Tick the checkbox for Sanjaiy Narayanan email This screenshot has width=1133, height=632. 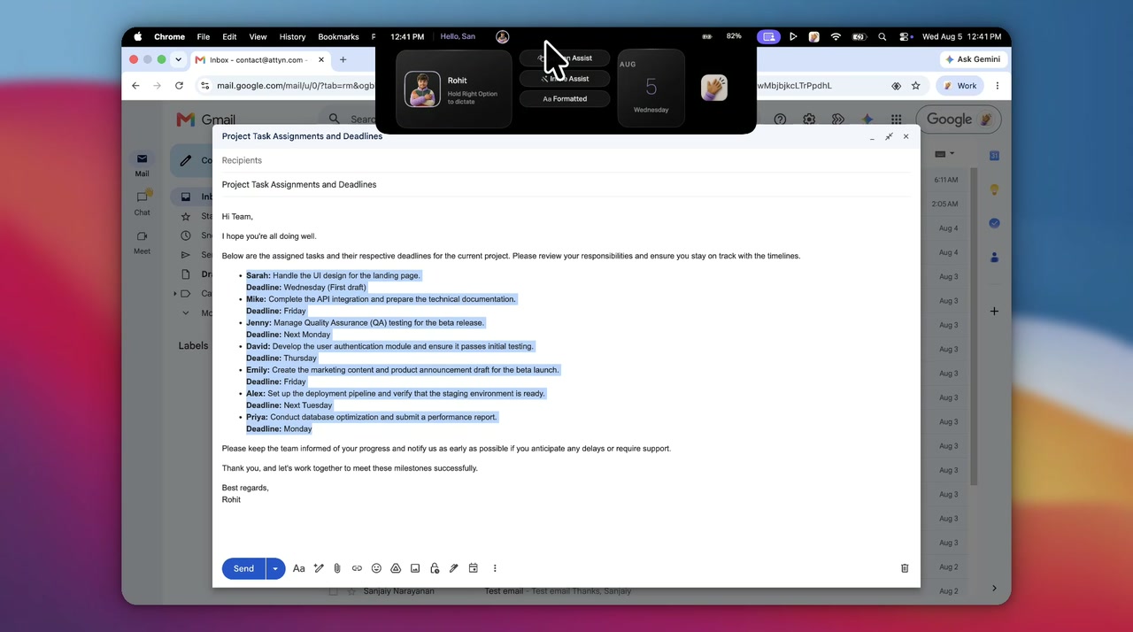pyautogui.click(x=334, y=591)
